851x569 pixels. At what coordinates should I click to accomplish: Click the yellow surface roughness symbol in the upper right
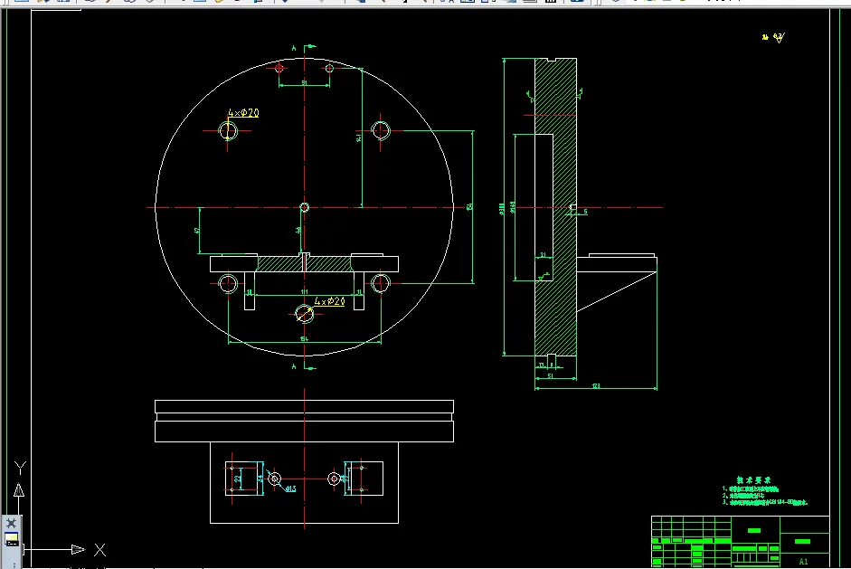[x=779, y=37]
